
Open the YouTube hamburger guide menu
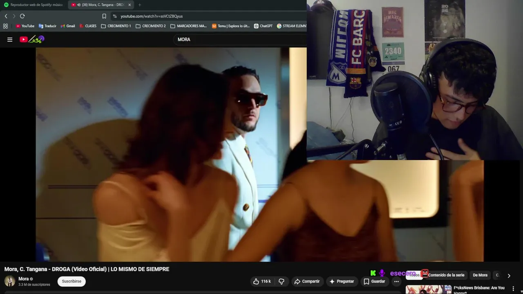[10, 40]
